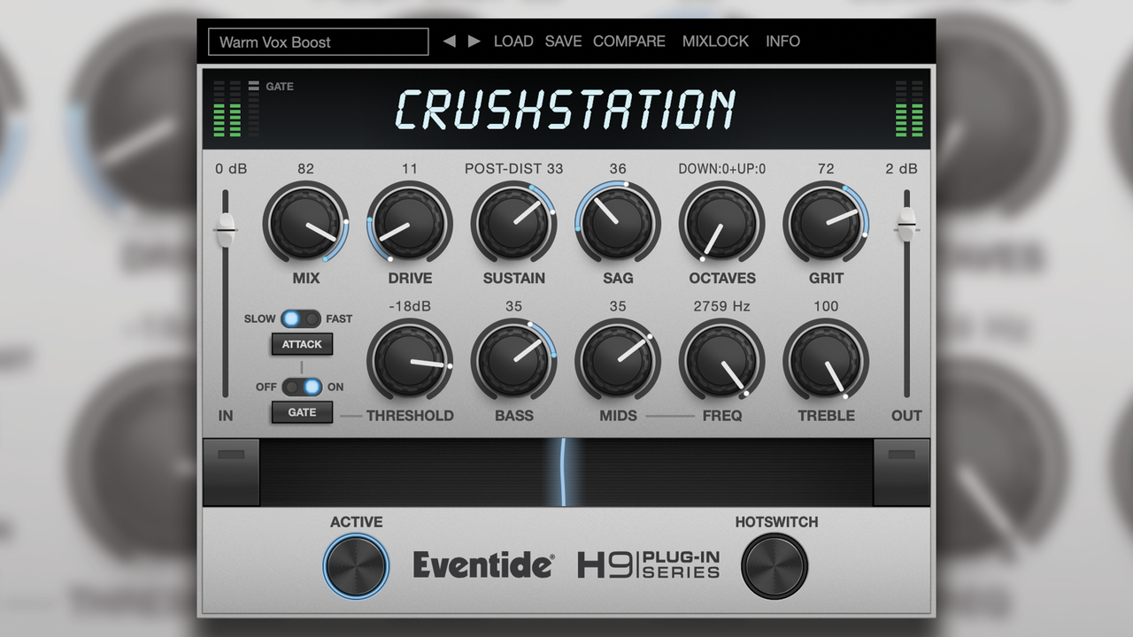The width and height of the screenshot is (1133, 637).
Task: Open the LOAD preset menu
Action: [513, 41]
